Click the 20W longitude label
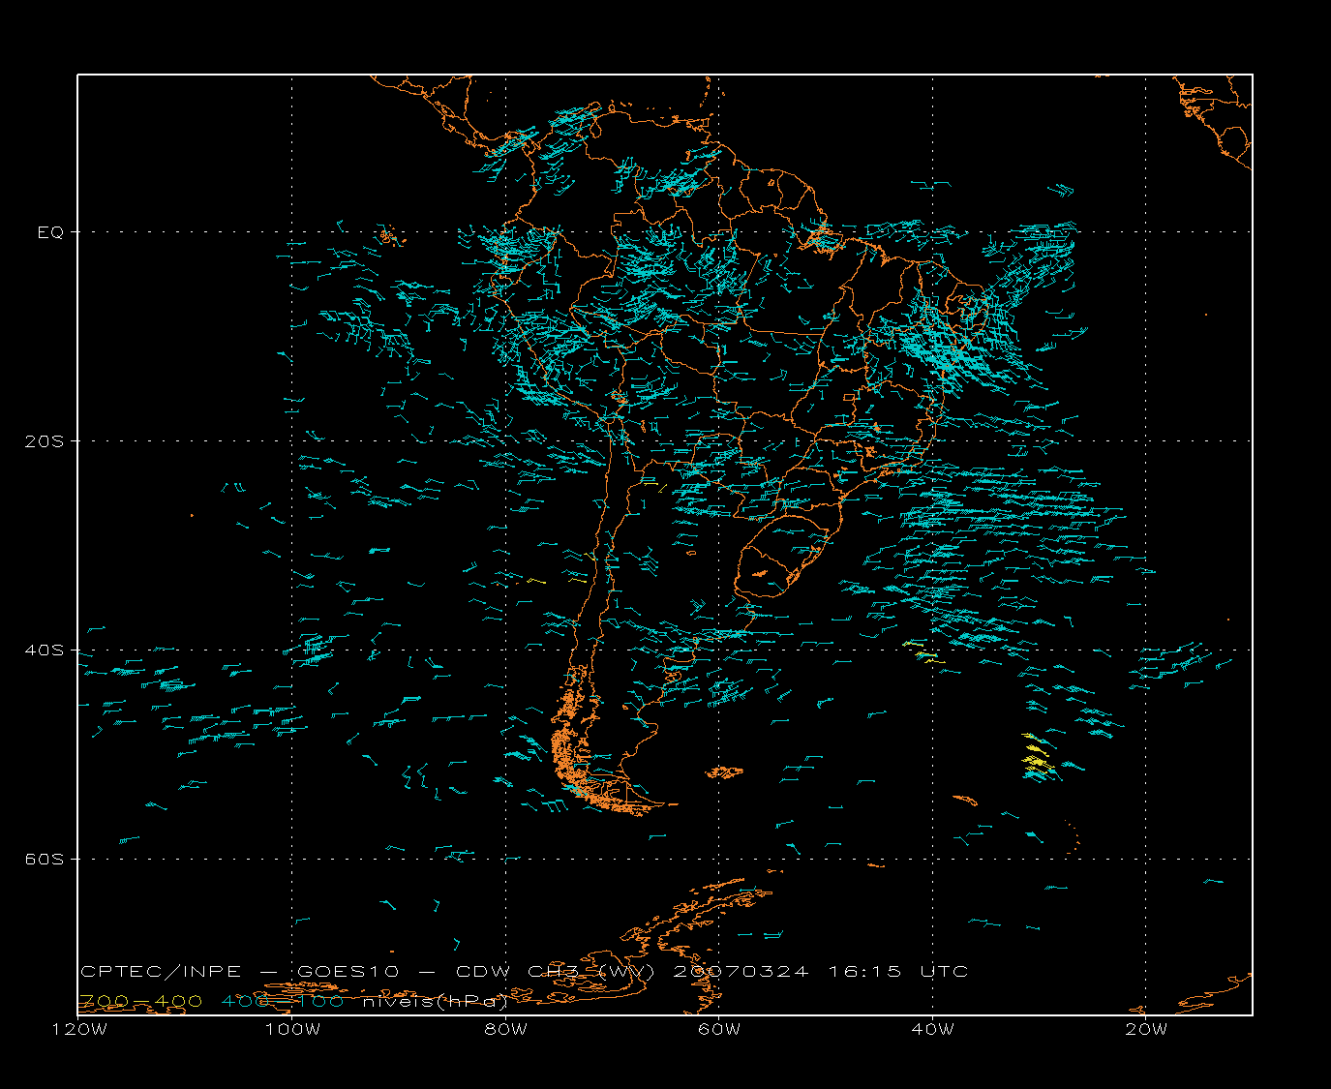The height and width of the screenshot is (1089, 1331). coord(1146,1029)
